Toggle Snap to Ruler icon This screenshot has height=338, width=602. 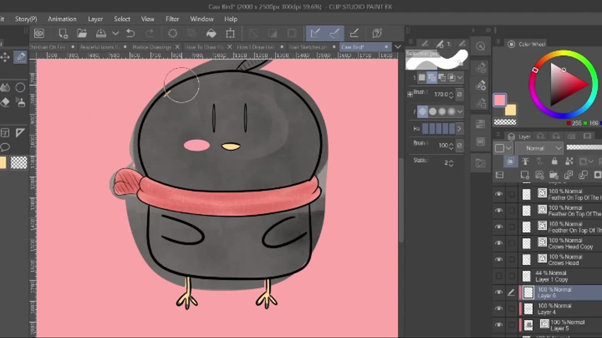pos(315,33)
